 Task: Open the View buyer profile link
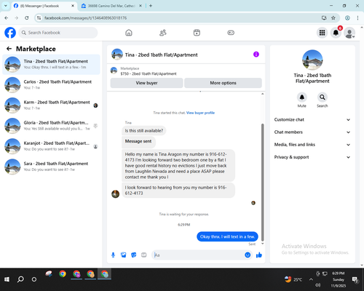point(200,113)
